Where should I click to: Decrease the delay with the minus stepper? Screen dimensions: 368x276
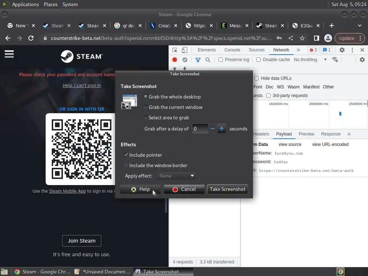pos(213,129)
